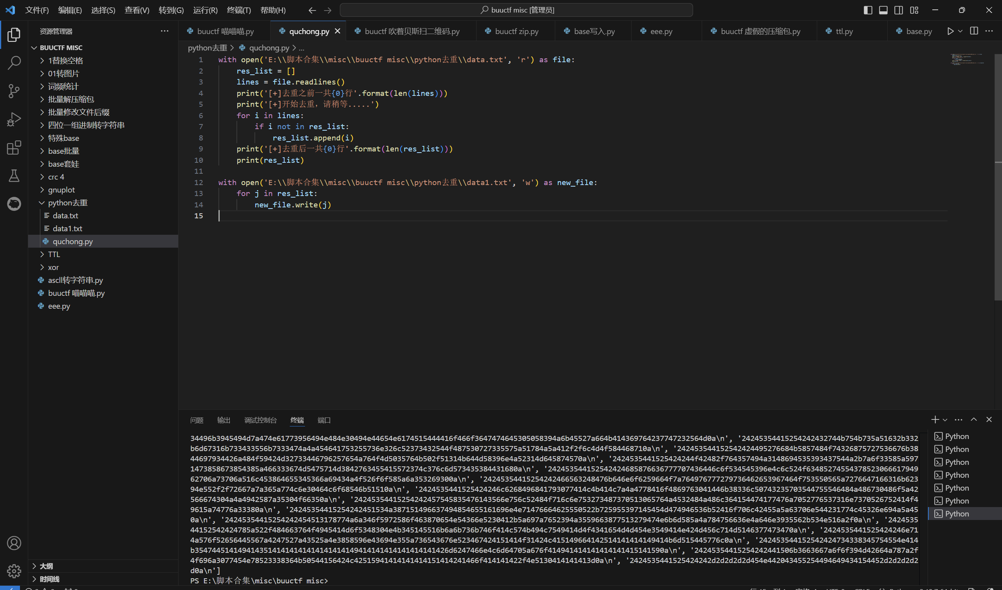Open the 文件(F) menu
The width and height of the screenshot is (1002, 590).
[x=37, y=10]
